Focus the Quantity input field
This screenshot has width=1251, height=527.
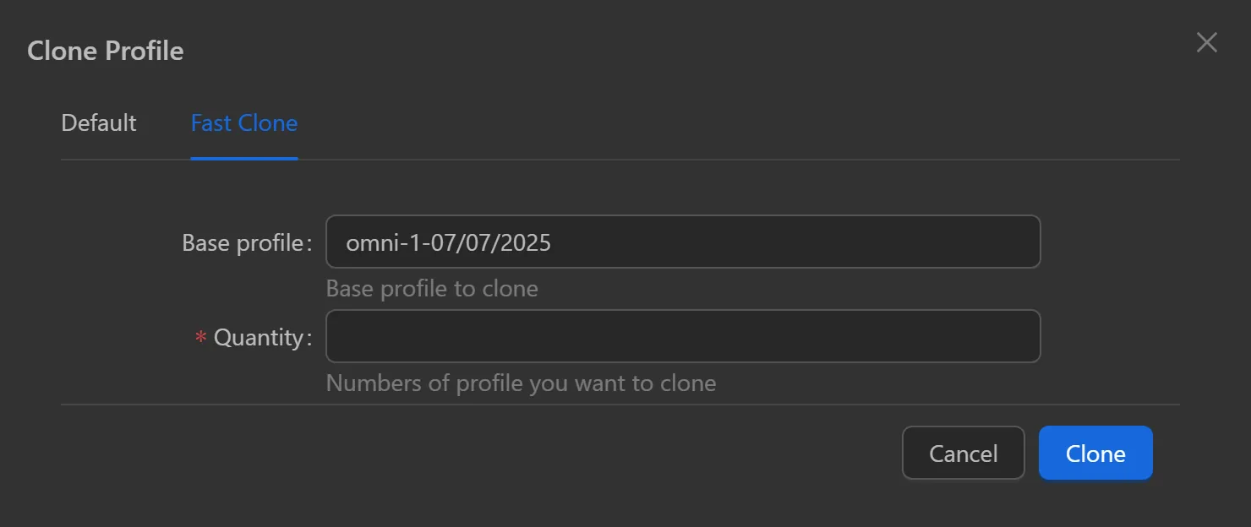click(683, 336)
